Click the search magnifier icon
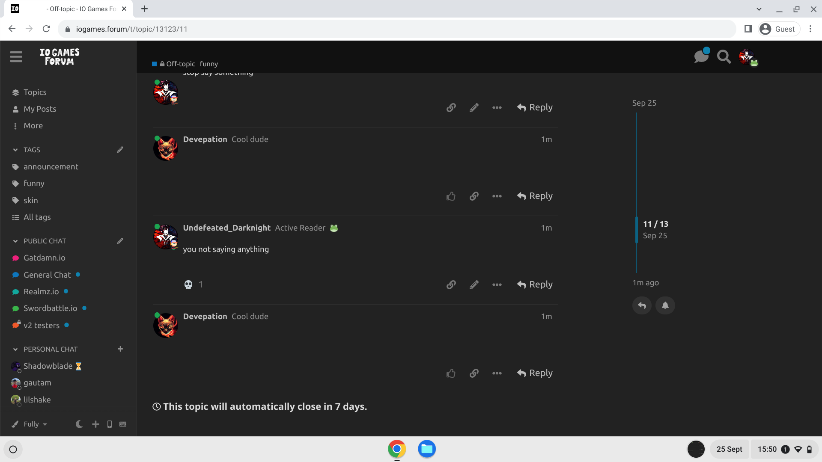 (724, 56)
